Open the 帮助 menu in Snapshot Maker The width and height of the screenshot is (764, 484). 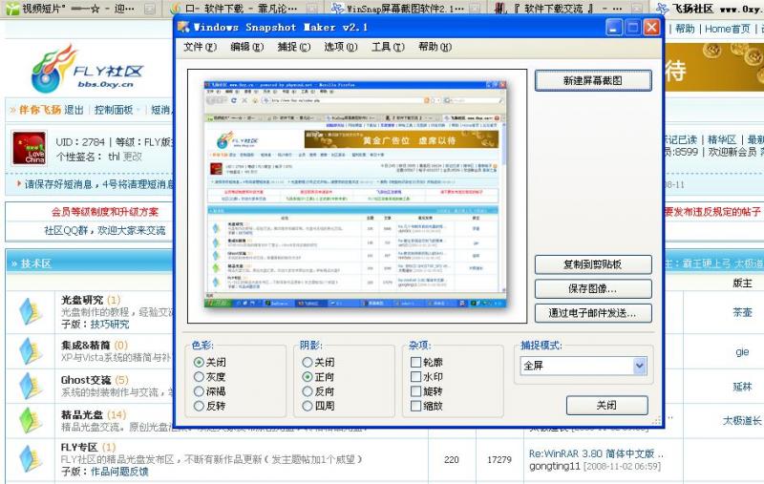click(435, 47)
